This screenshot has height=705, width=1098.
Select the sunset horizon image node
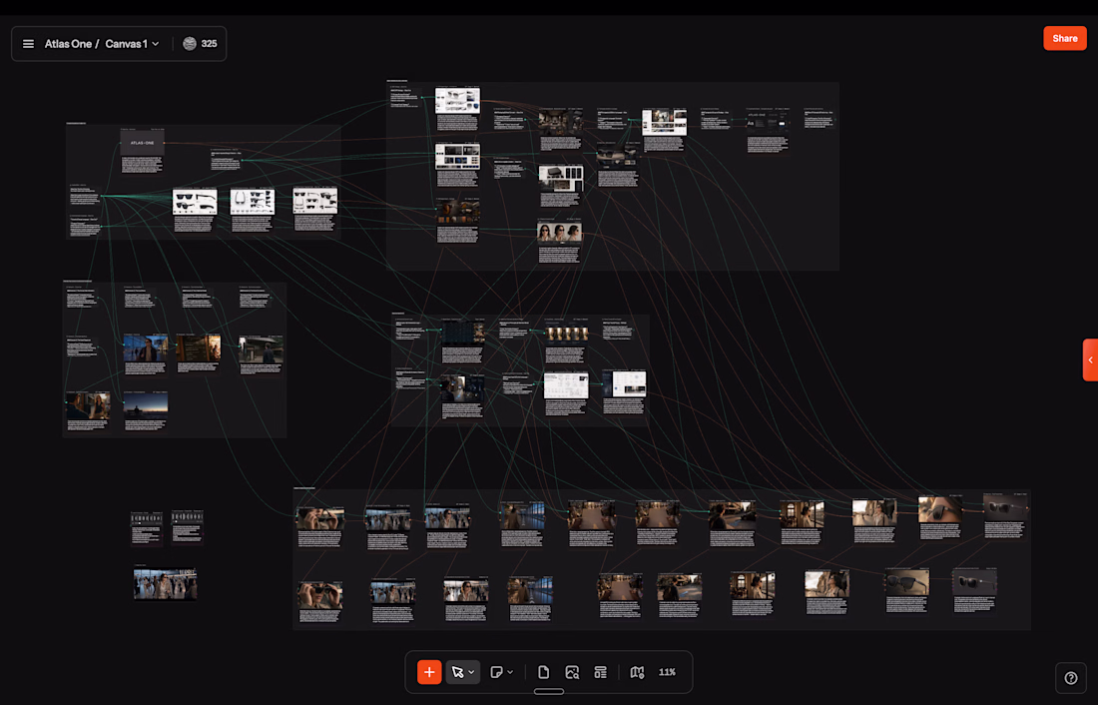click(x=146, y=404)
